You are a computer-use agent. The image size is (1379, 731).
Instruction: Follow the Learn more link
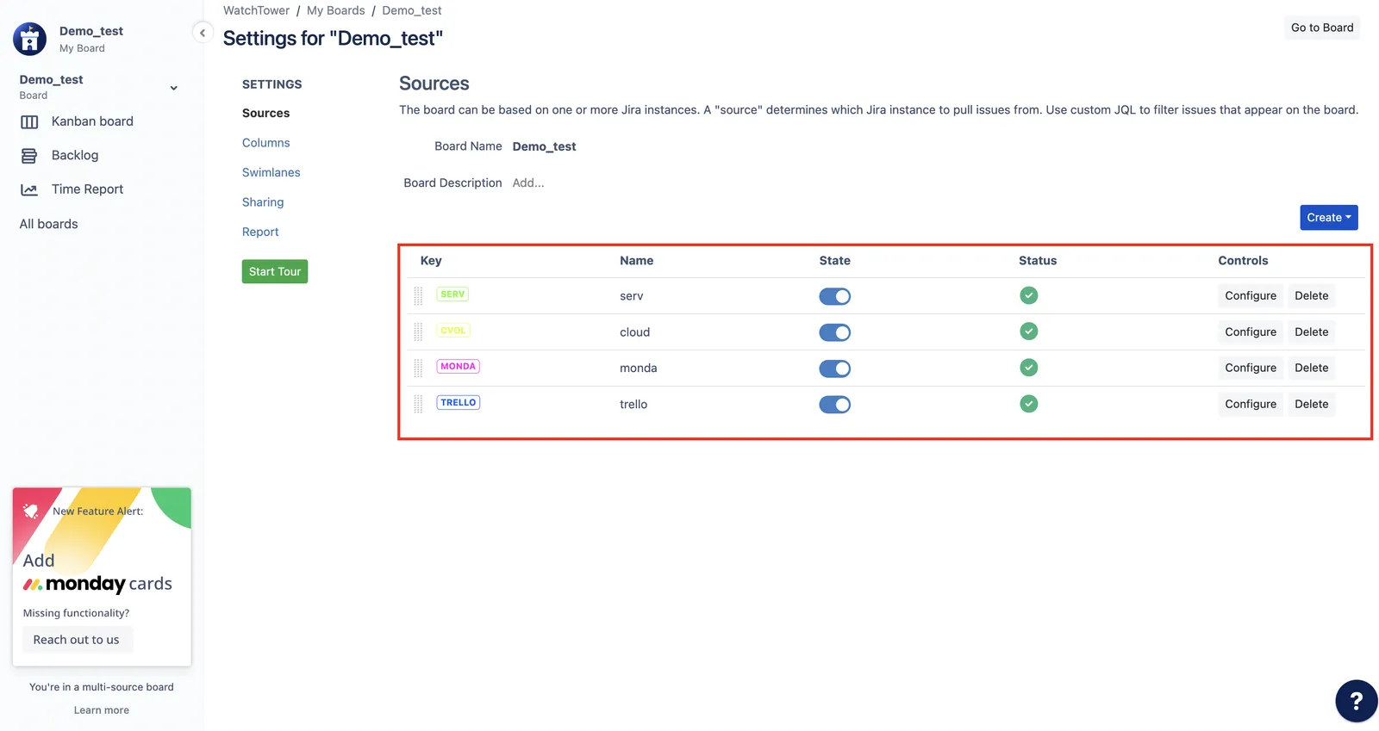pyautogui.click(x=102, y=710)
